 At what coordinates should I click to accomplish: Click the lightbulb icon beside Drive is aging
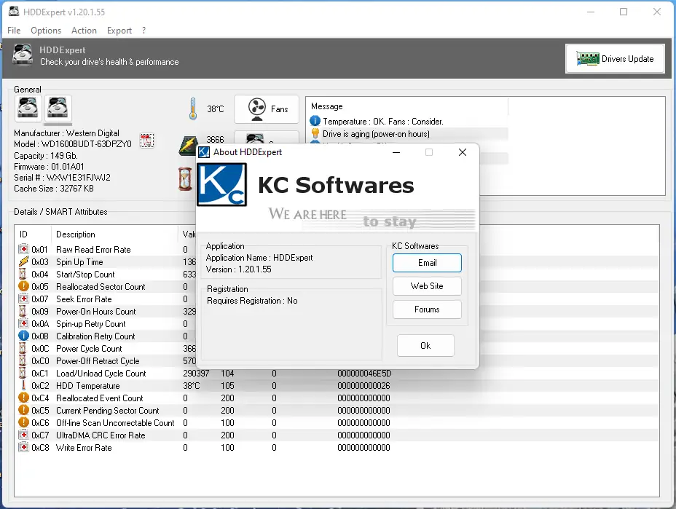click(x=315, y=133)
